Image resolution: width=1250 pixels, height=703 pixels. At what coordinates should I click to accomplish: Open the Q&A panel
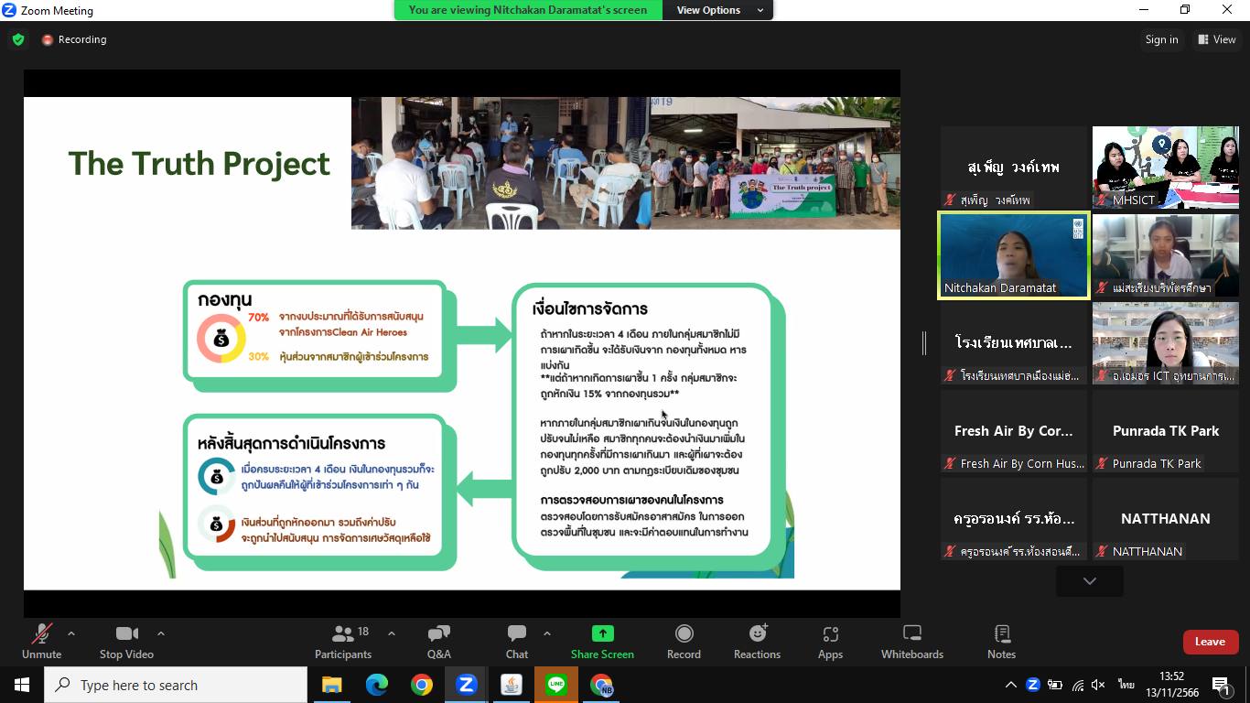pyautogui.click(x=438, y=642)
